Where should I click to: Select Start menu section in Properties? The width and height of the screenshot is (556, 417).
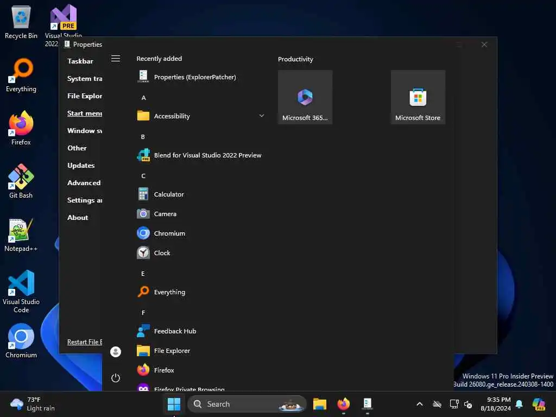(85, 113)
